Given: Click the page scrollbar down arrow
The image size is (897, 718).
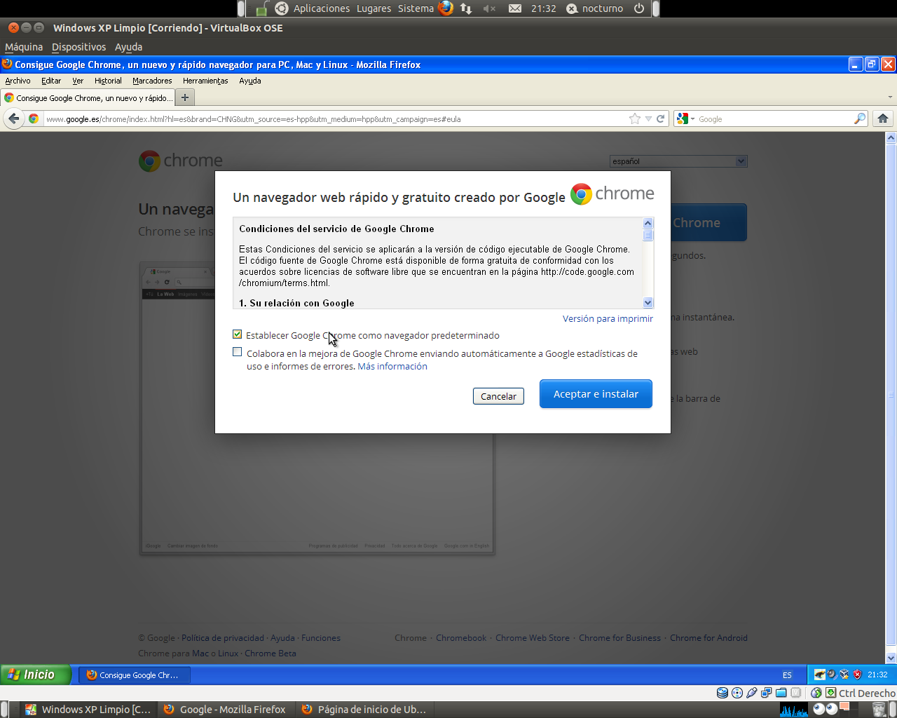Looking at the screenshot, I should pyautogui.click(x=891, y=658).
